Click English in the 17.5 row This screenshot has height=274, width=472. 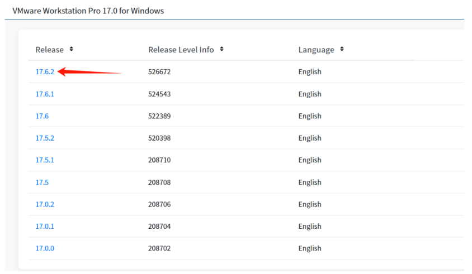click(x=310, y=182)
